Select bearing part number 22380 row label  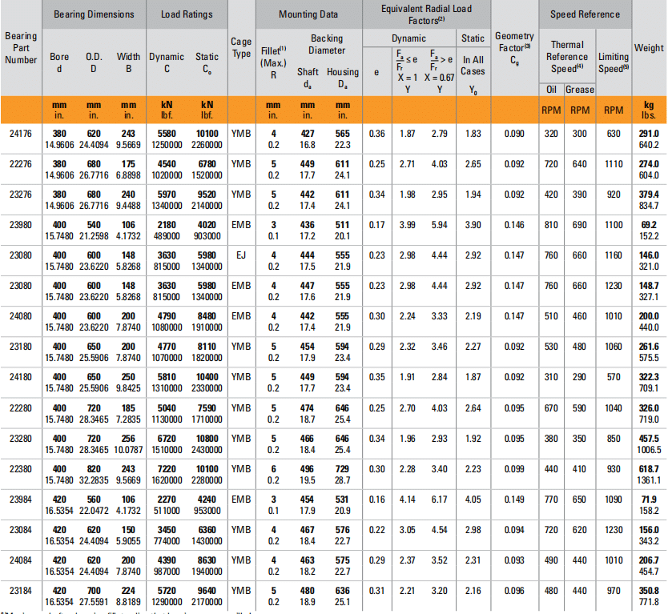pos(21,468)
